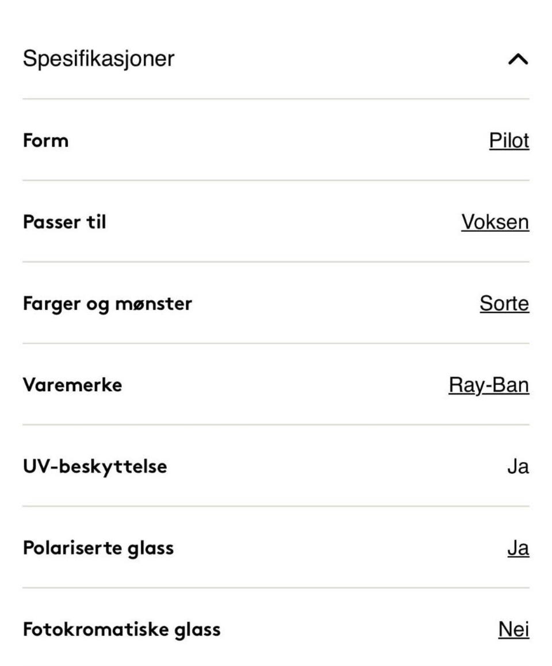Select the UV-beskyttelse label

95,467
